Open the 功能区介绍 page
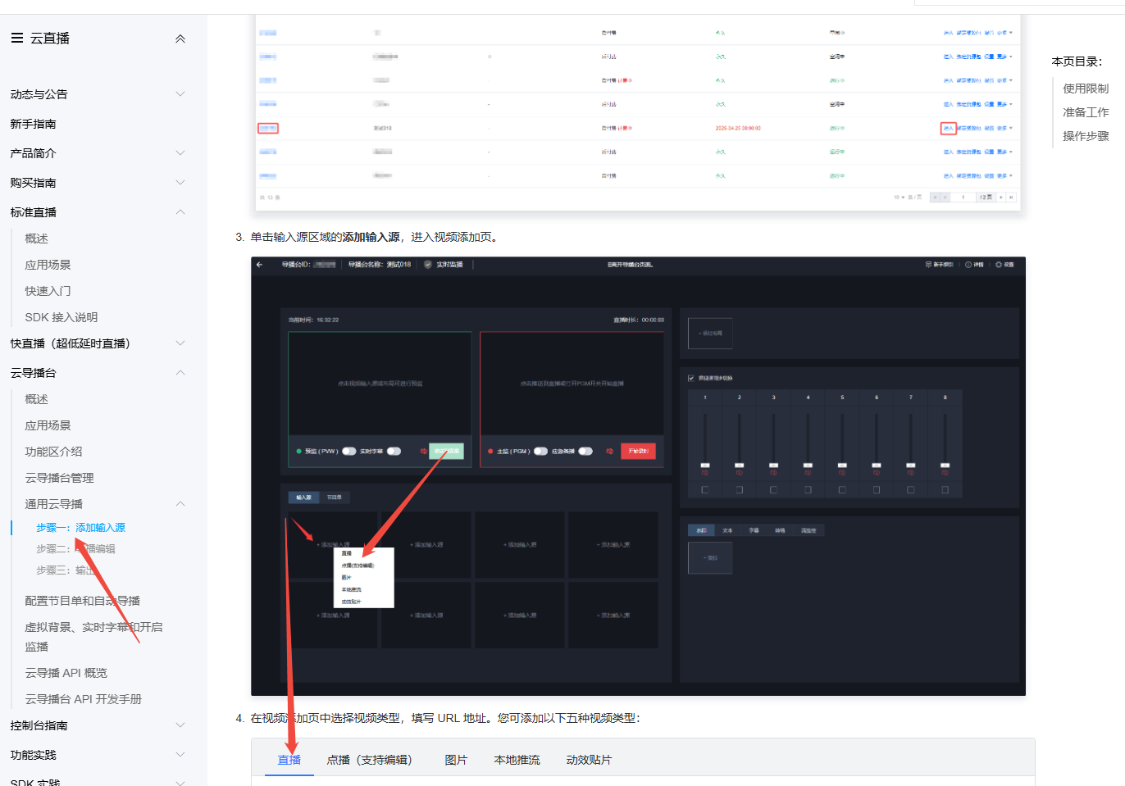 [54, 452]
